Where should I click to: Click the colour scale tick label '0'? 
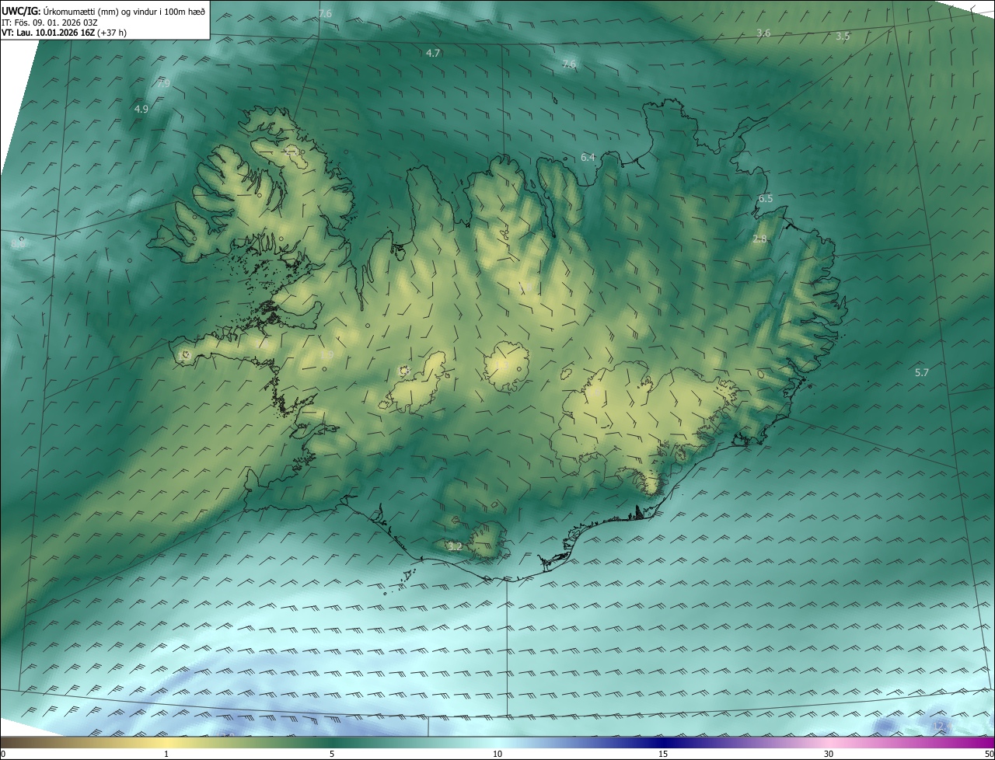3,754
